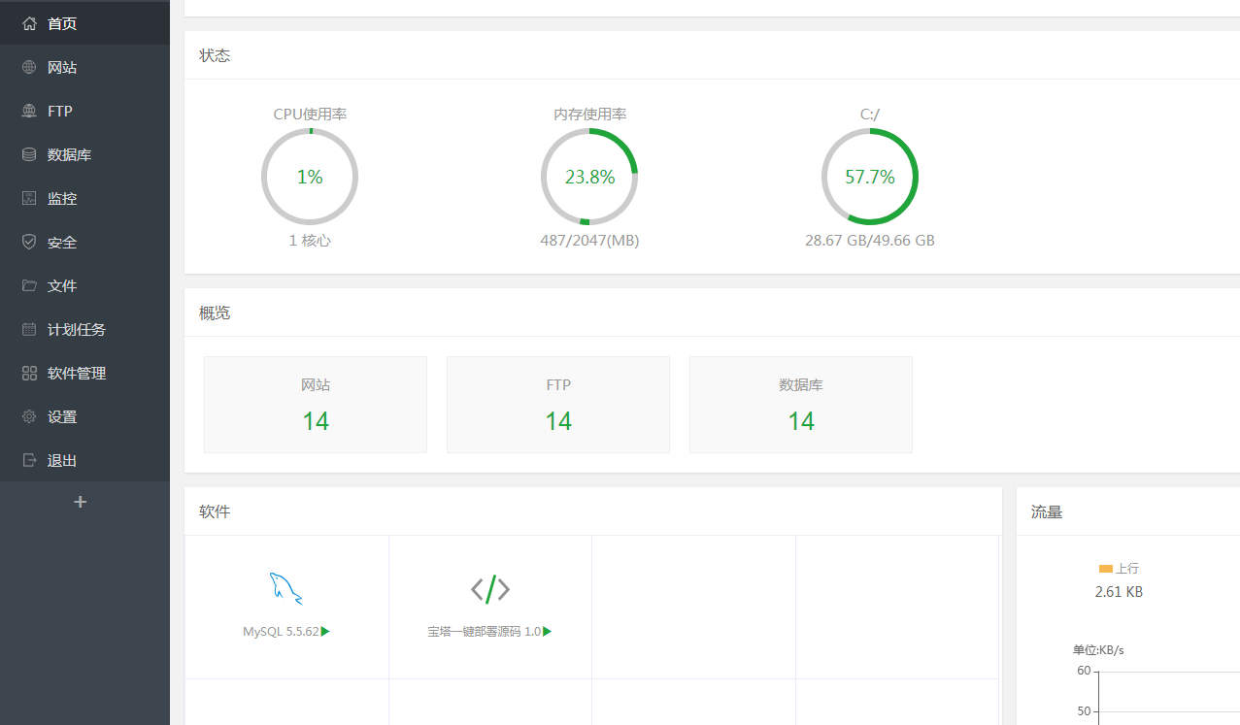The image size is (1240, 725).
Task: Open 文件 in the sidebar
Action: coord(84,285)
